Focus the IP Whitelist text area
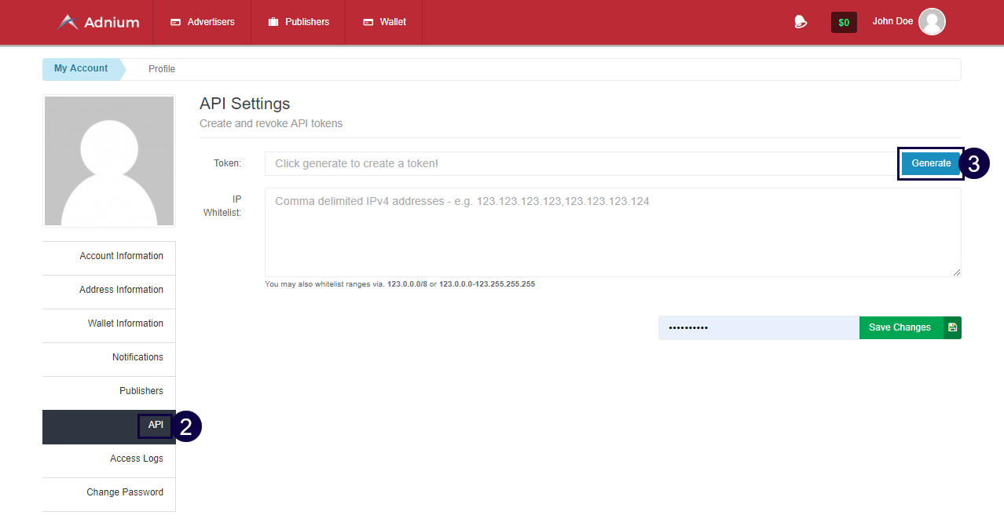Screen dimensions: 1004x519 (x=613, y=232)
